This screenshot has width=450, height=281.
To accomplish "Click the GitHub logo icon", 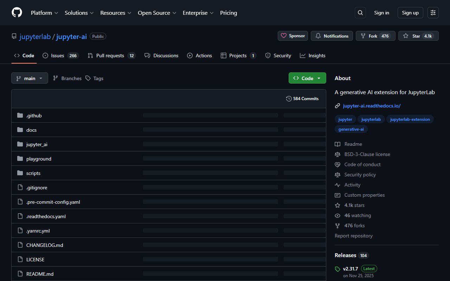I will coord(17,13).
